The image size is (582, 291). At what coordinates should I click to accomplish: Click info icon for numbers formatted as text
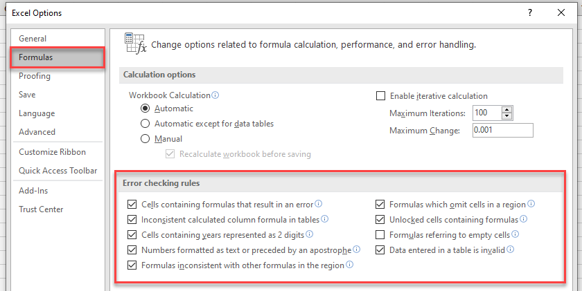357,249
